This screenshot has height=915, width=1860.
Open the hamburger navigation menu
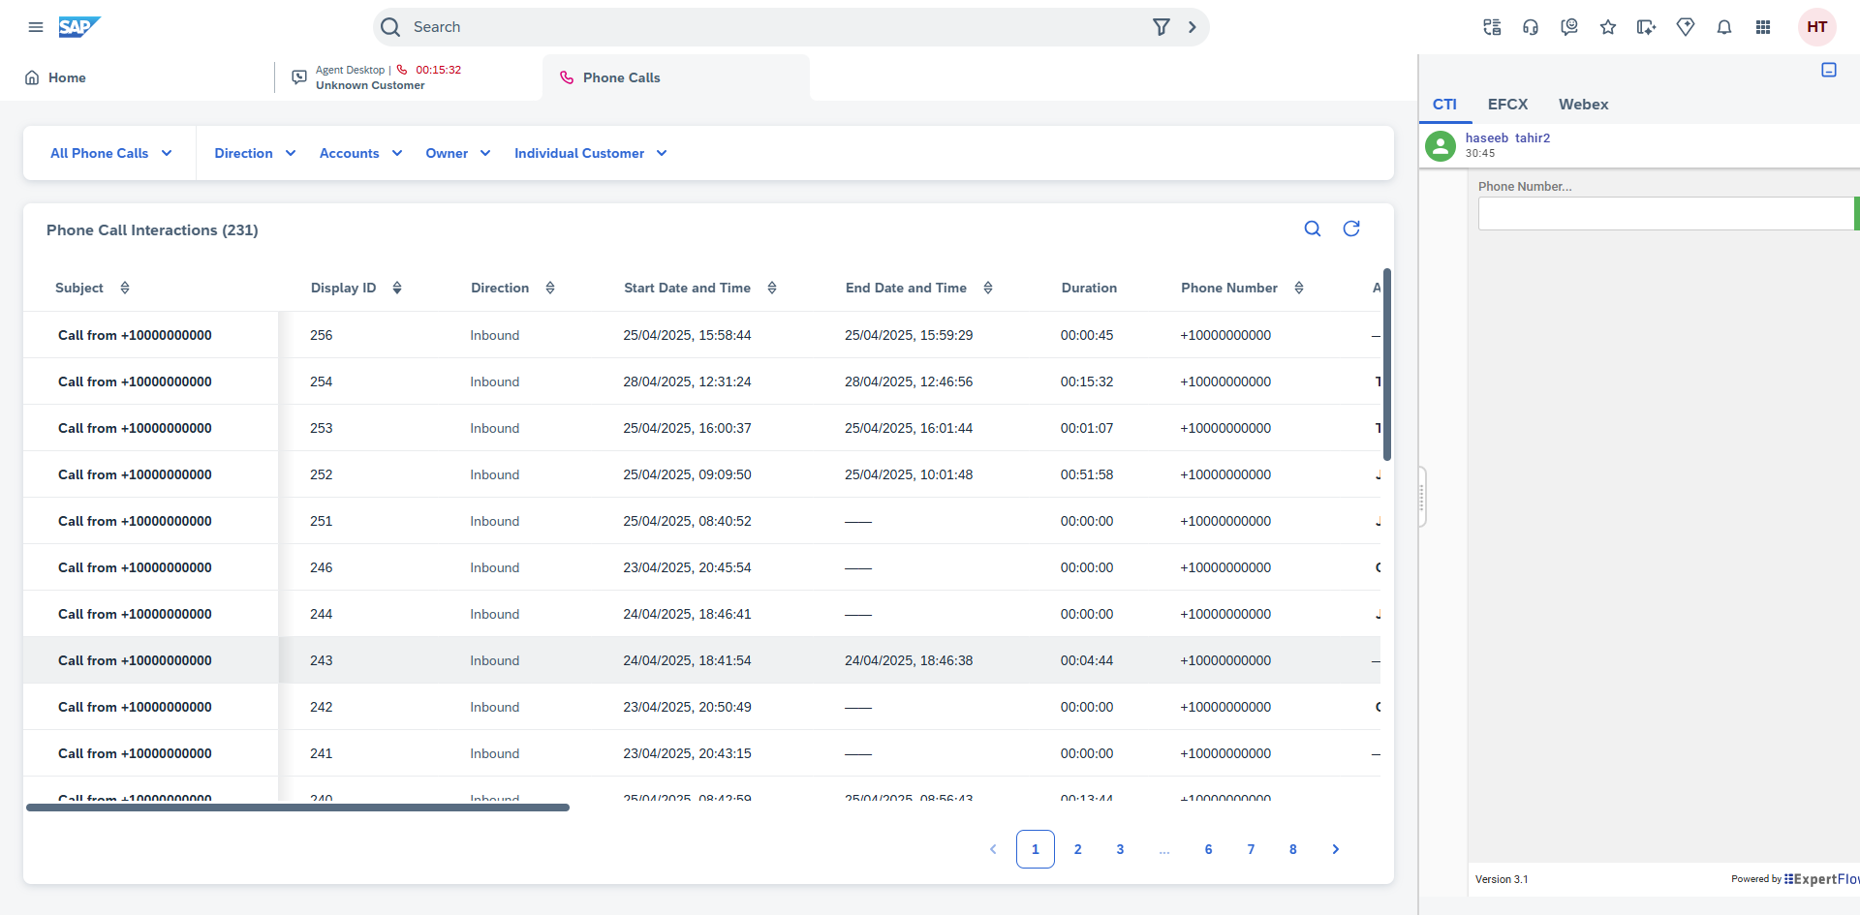(36, 27)
